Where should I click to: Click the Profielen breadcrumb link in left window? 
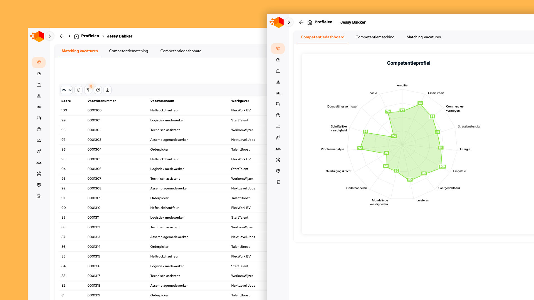(x=90, y=36)
